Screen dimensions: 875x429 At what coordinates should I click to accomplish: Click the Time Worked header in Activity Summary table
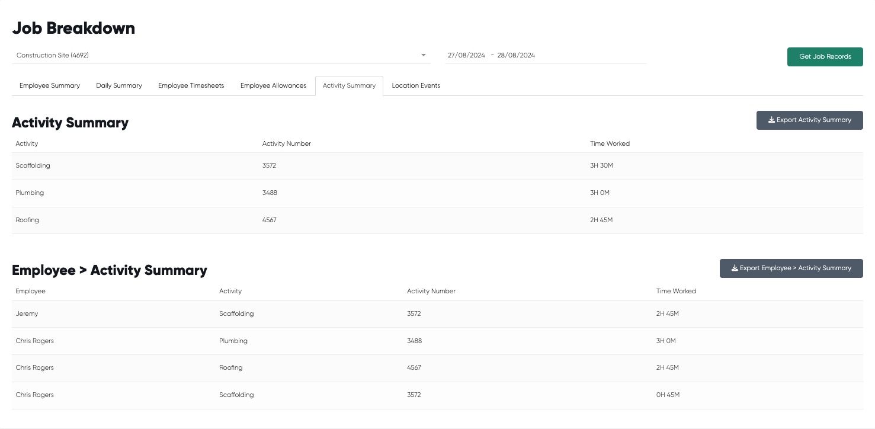coord(610,143)
